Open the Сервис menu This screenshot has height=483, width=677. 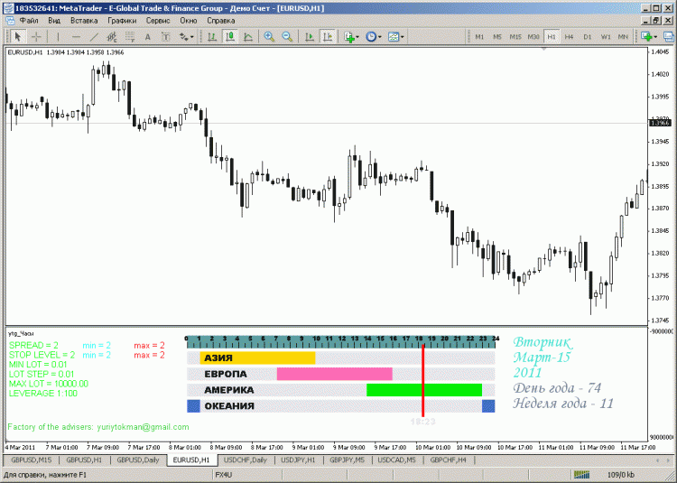click(x=157, y=20)
